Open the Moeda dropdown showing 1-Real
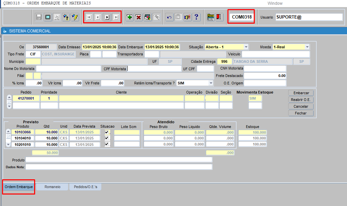347x206 pixels. pyautogui.click(x=307, y=47)
